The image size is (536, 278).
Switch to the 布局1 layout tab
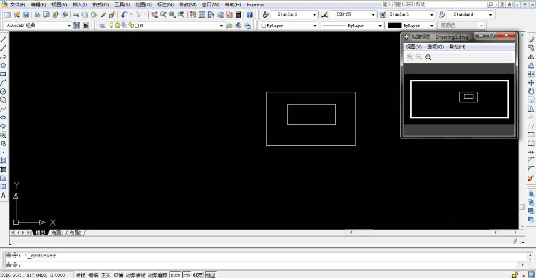click(57, 233)
